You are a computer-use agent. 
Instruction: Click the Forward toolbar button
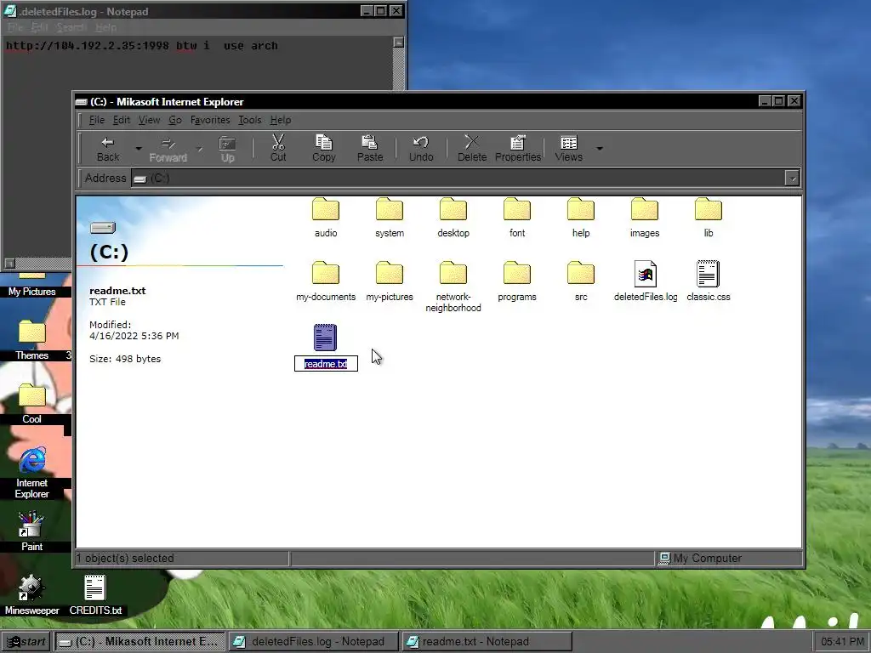point(168,148)
